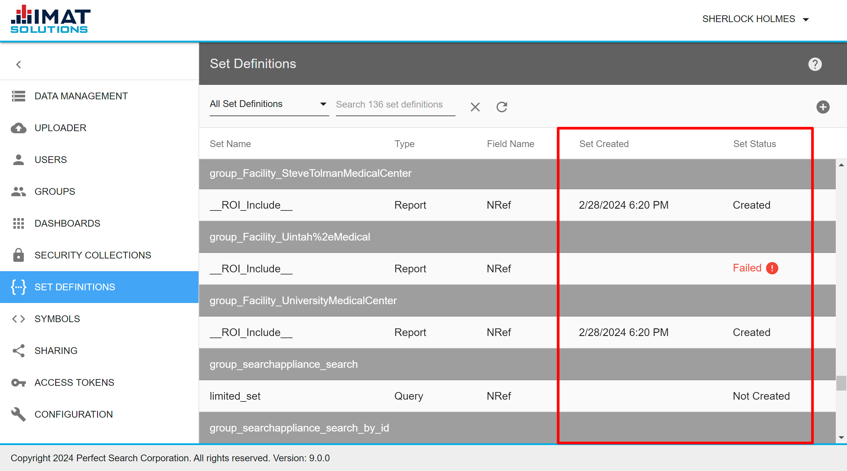Click the Uploader cloud icon
The image size is (847, 471).
pos(18,128)
